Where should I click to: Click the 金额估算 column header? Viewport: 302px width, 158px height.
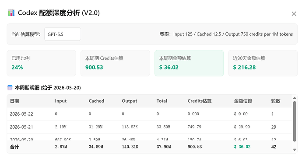243,101
